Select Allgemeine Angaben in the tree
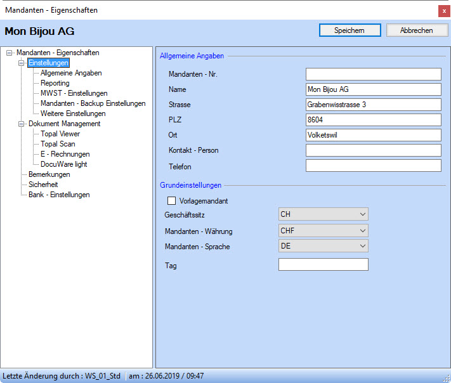 click(x=71, y=73)
